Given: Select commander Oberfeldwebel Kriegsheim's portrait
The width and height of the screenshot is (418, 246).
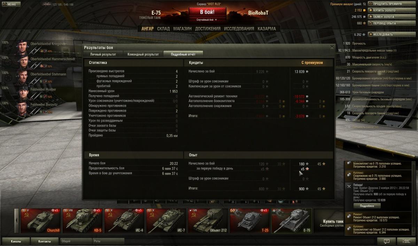Looking at the screenshot, I should tap(23, 47).
